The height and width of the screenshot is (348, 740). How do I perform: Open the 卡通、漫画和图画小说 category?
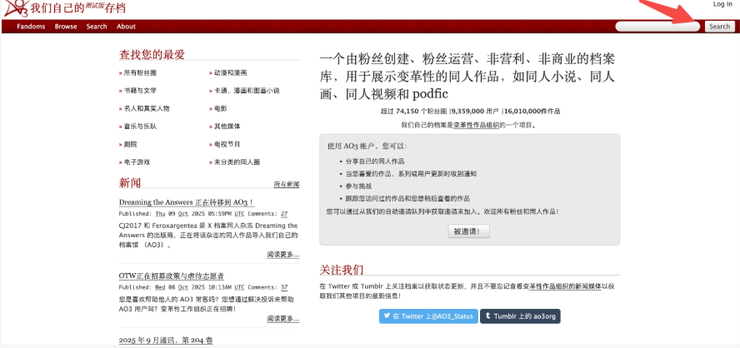click(x=247, y=91)
